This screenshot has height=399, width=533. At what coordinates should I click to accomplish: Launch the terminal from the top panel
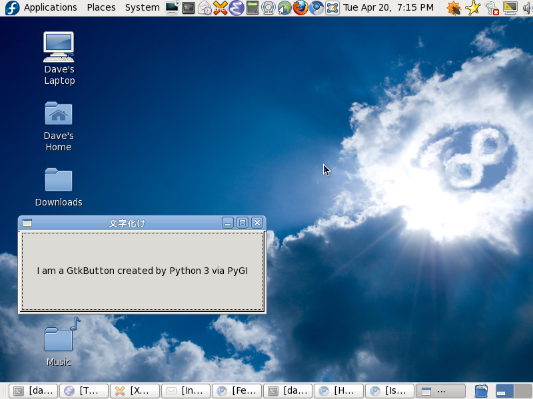pos(189,8)
